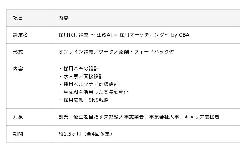This screenshot has width=252, height=152.
Task: Click the 対象 row label
Action: (18, 117)
